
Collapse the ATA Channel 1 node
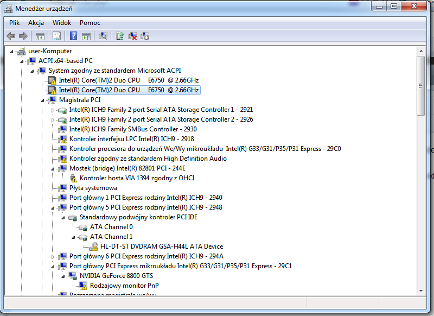pyautogui.click(x=73, y=237)
